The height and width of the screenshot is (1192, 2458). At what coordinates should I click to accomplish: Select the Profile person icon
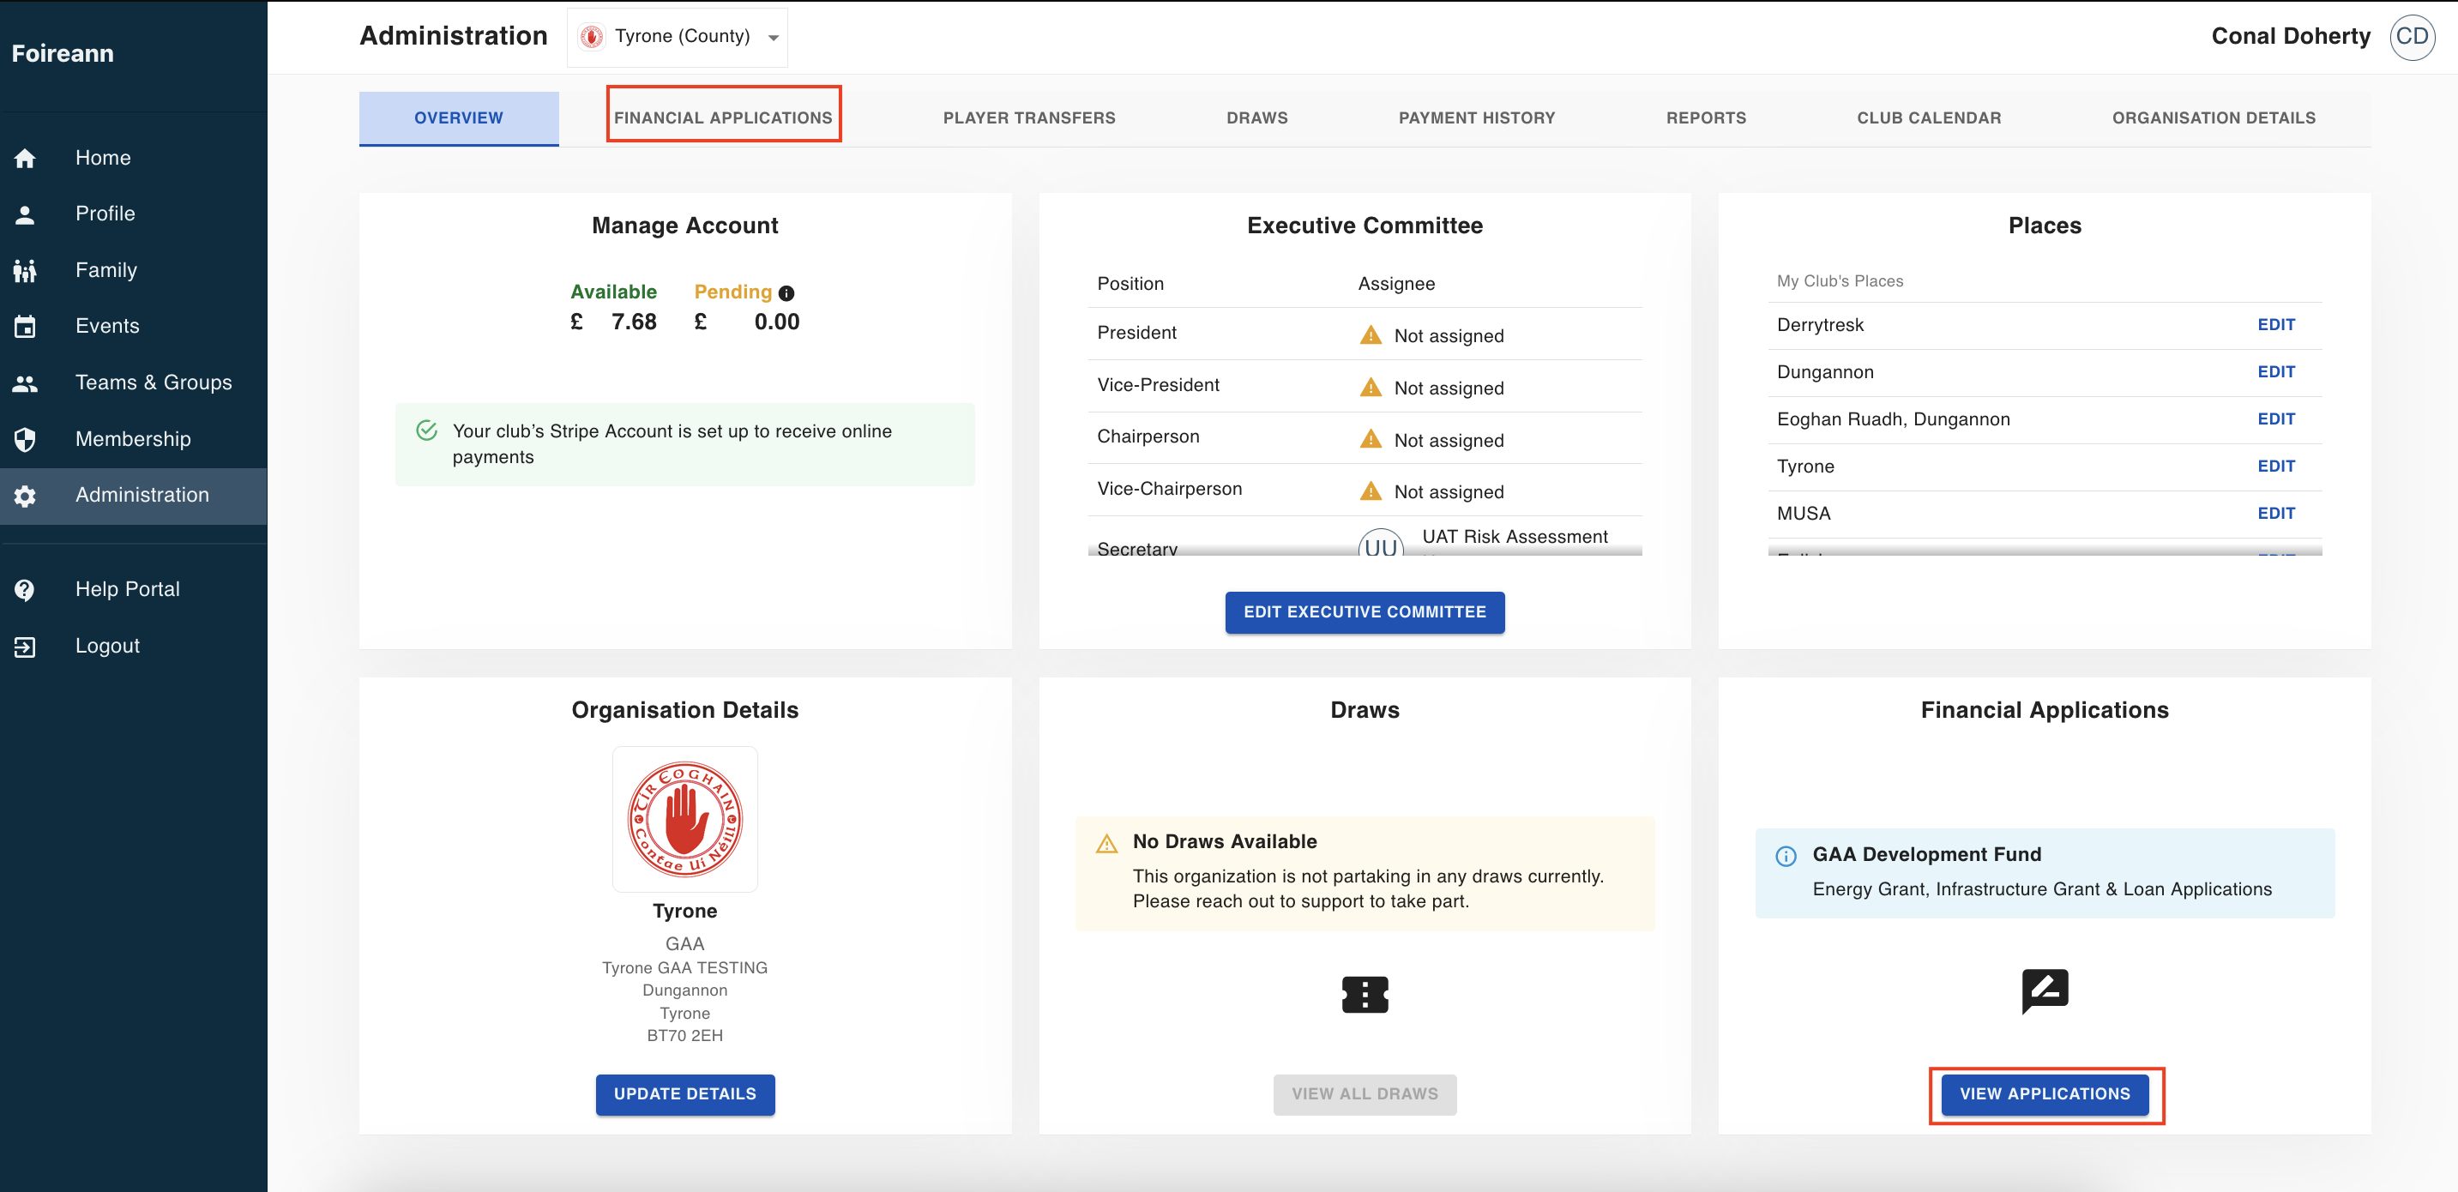point(25,214)
